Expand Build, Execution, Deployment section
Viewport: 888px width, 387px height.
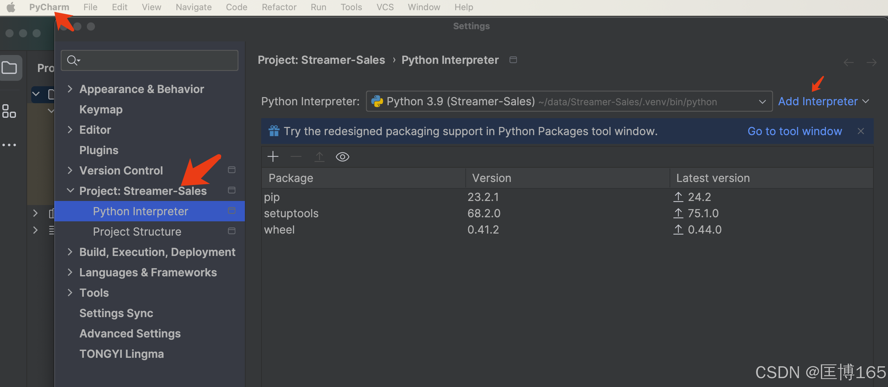pyautogui.click(x=70, y=252)
